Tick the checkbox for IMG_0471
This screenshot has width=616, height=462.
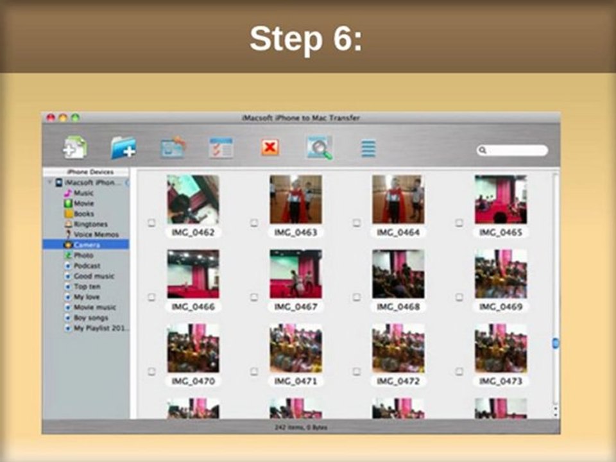pos(254,372)
